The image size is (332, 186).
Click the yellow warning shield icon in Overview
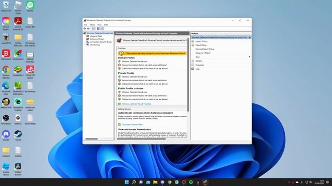[121, 53]
